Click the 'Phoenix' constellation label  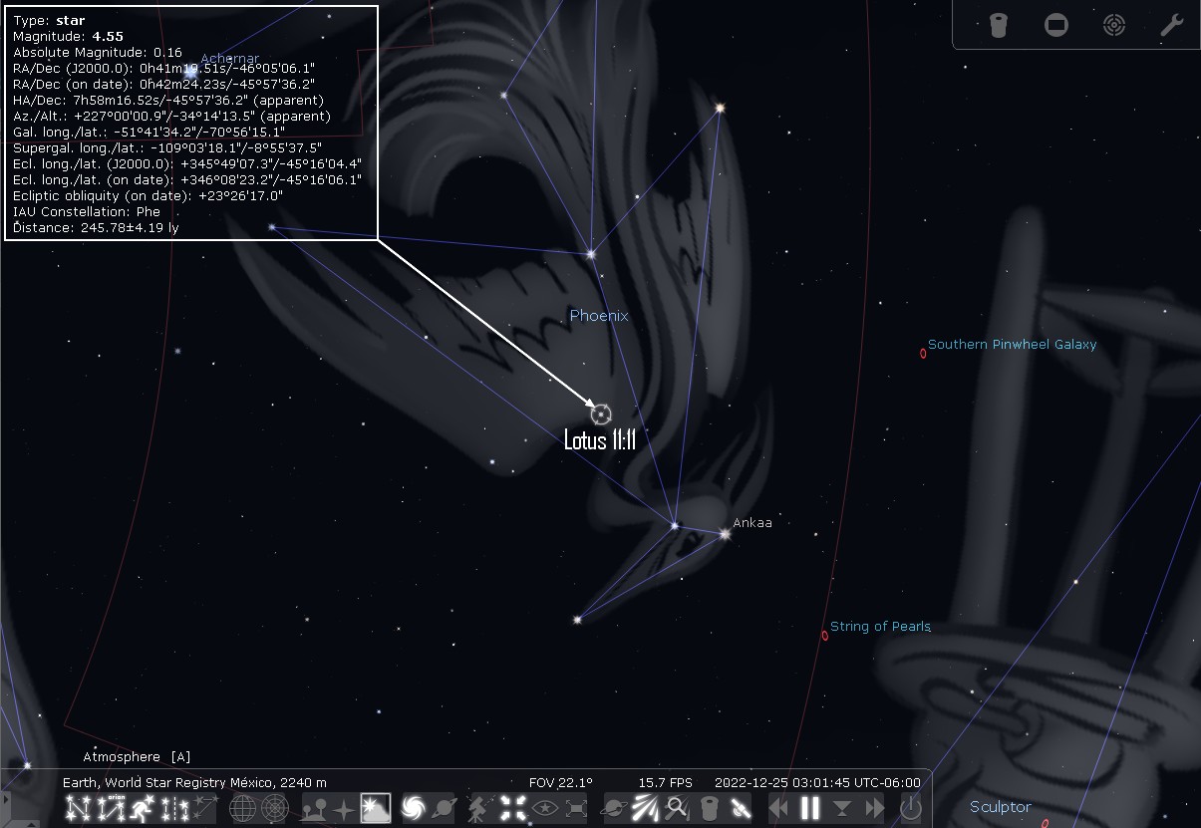[599, 316]
